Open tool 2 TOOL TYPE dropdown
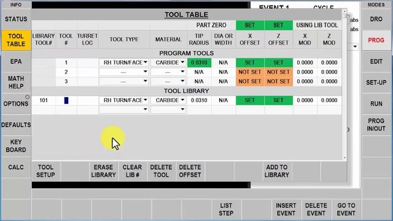Image resolution: width=393 pixels, height=221 pixels. coord(124,72)
